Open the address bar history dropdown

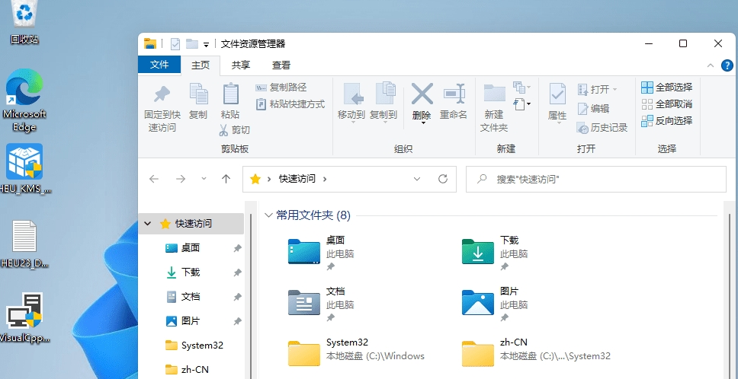[x=417, y=179]
